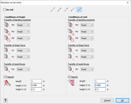Screen dimensions: 131x104
Task: Open the Vz' dropdown at begin
Action: pyautogui.click(x=23, y=51)
